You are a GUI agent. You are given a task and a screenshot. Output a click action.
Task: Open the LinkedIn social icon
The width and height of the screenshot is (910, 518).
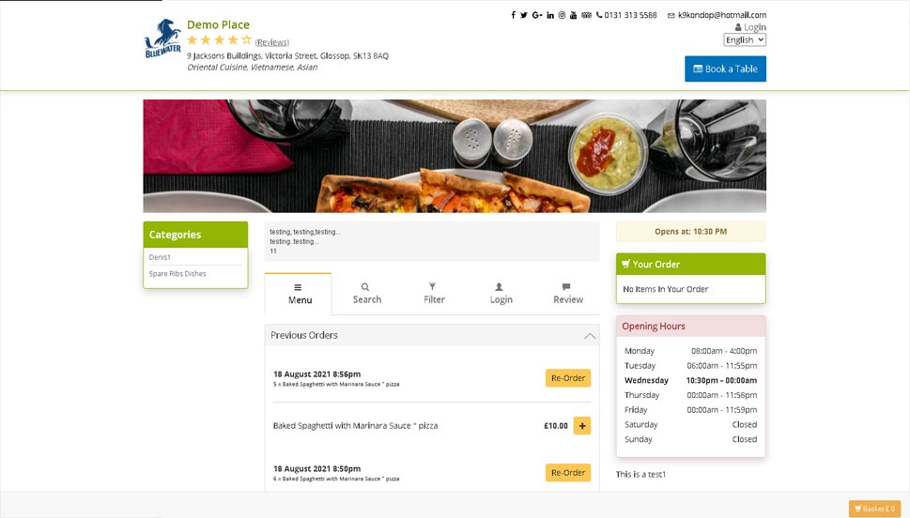pos(550,15)
